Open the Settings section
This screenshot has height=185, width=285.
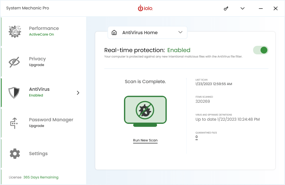coord(38,153)
